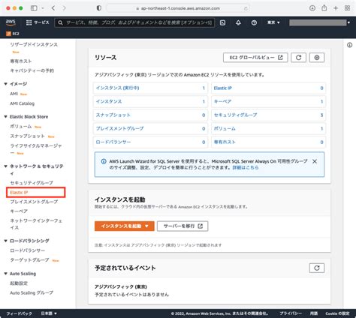Select セキュリティグループ in sidebar
The image size is (356, 318).
32,183
